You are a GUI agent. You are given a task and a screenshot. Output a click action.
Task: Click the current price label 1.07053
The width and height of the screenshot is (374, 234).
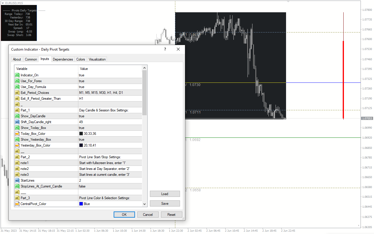click(x=367, y=118)
